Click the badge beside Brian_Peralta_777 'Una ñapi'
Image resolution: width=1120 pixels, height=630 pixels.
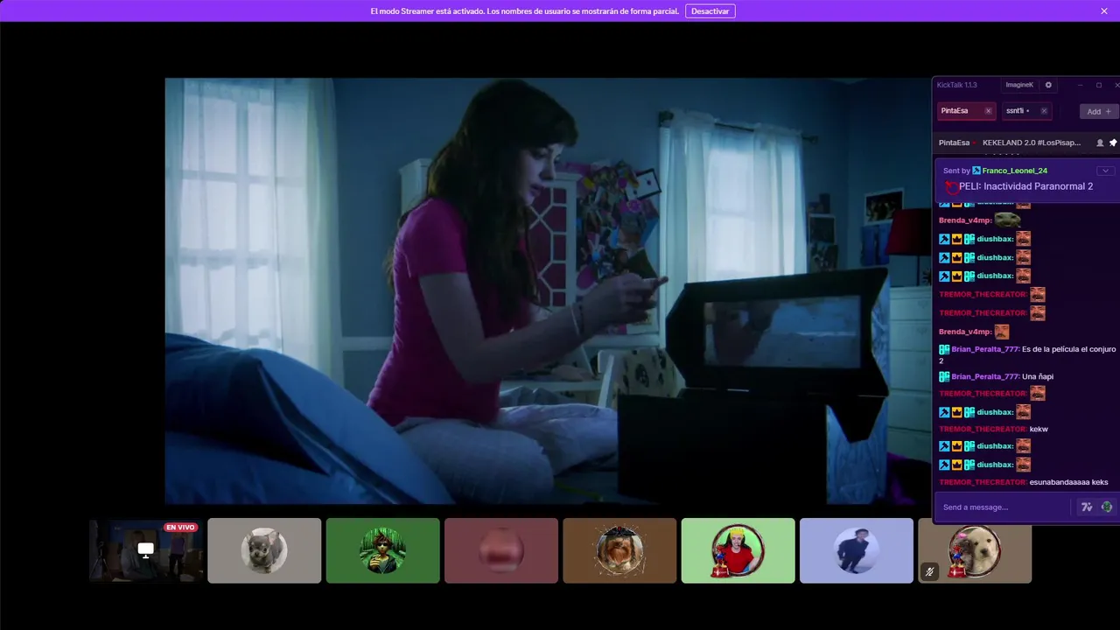944,376
